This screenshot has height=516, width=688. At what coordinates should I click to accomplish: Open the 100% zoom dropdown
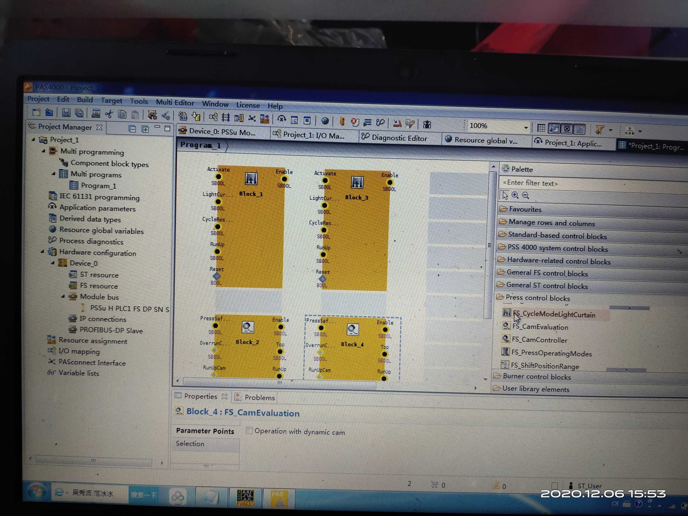(x=526, y=127)
